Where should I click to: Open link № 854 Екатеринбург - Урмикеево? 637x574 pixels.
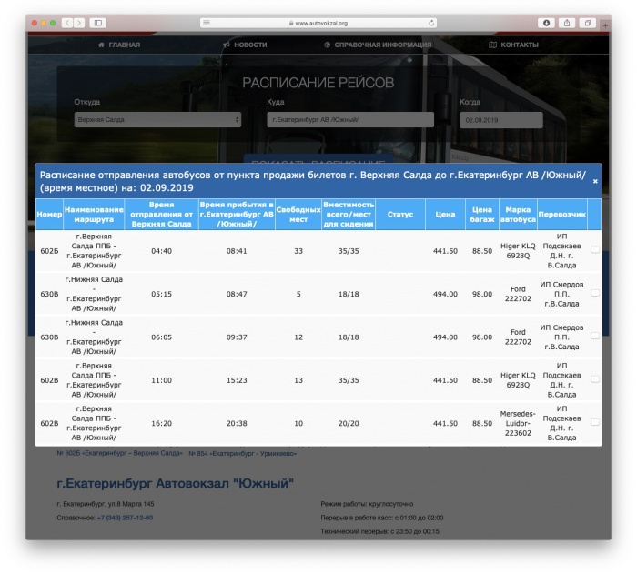click(243, 453)
